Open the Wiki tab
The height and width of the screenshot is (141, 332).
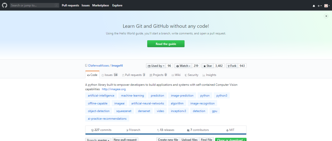(176, 75)
